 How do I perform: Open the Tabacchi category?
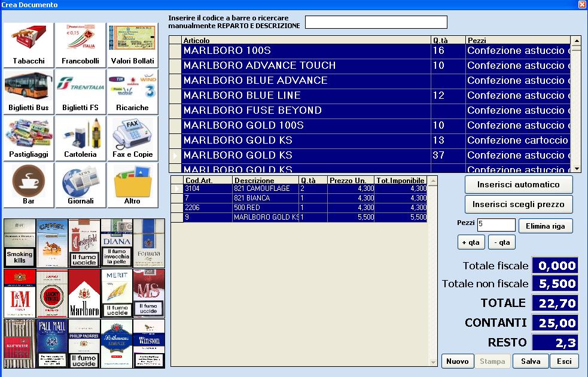(29, 45)
